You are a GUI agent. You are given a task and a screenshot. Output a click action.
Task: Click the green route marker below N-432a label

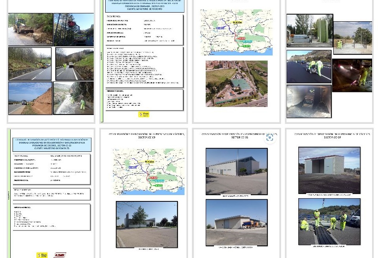tap(247, 46)
